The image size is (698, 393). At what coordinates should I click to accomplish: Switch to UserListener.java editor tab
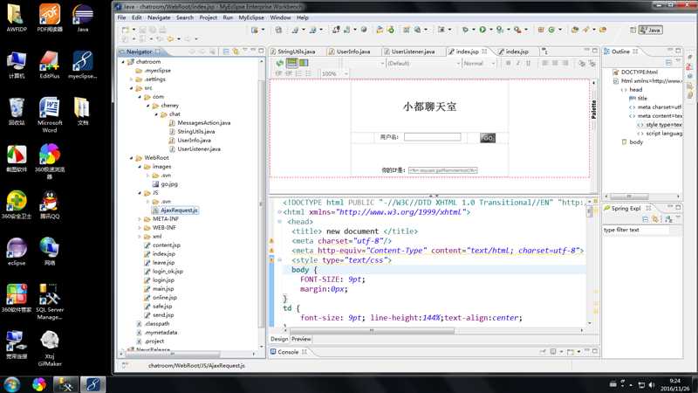click(x=413, y=52)
